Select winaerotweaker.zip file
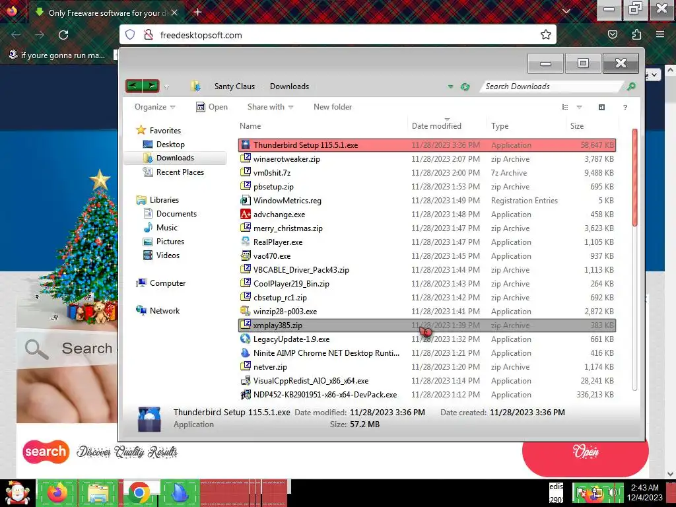 point(427,158)
